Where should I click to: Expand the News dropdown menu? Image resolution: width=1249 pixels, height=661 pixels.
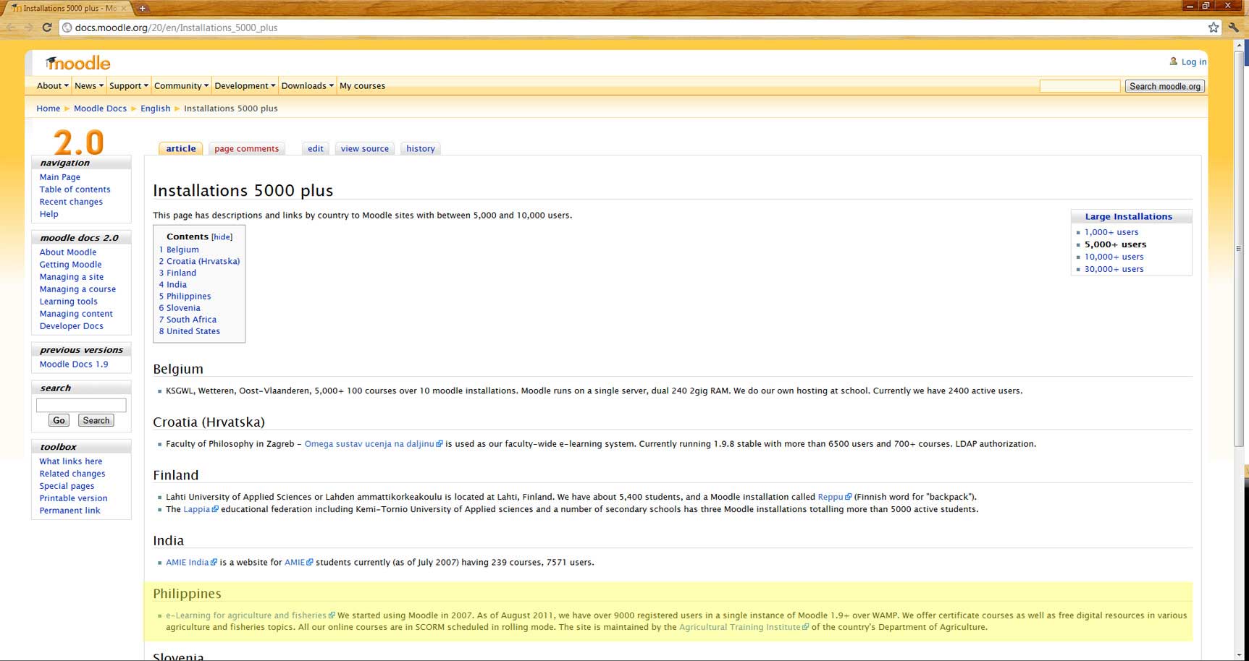click(x=89, y=85)
